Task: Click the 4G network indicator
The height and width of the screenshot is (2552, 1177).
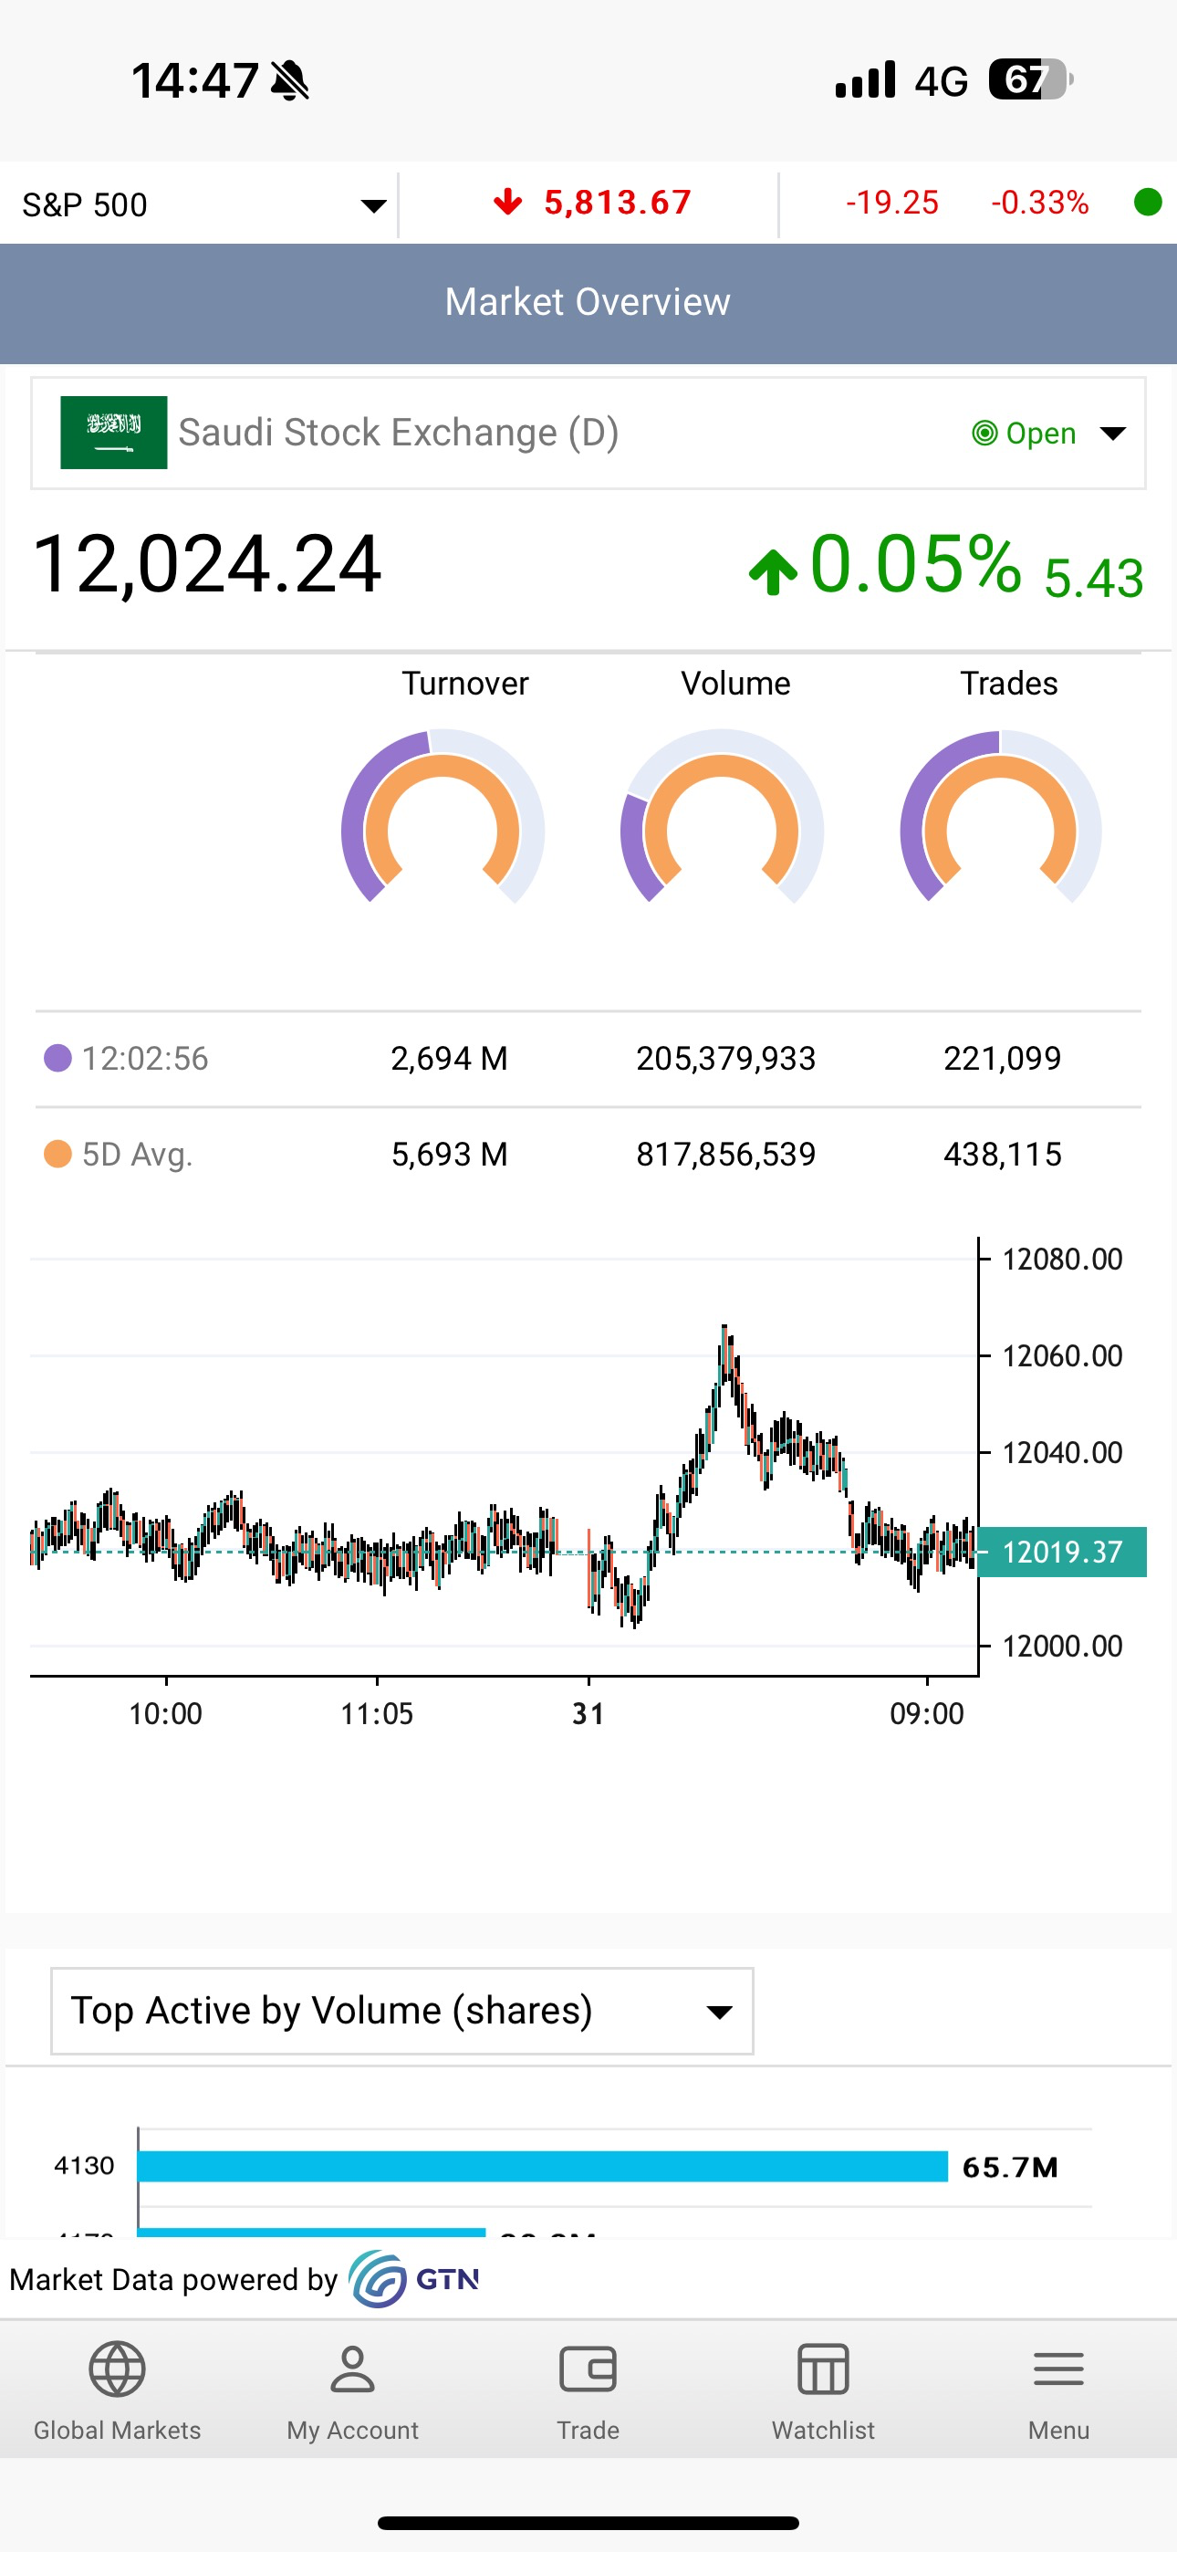Action: coord(940,81)
